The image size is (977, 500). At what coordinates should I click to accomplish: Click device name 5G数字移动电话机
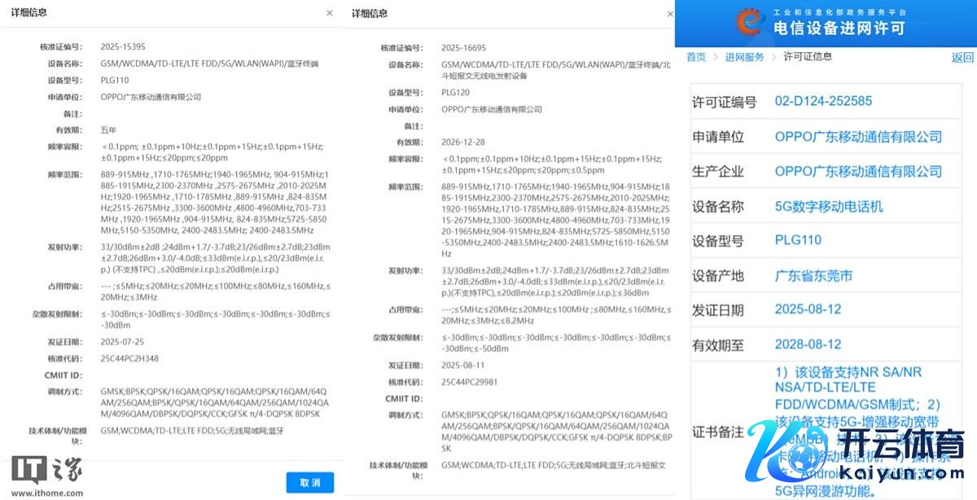pyautogui.click(x=828, y=207)
